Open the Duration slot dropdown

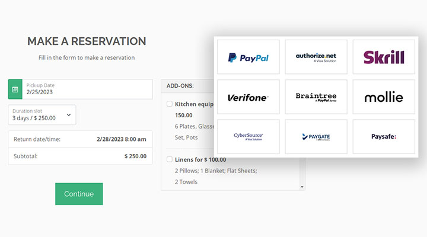coord(42,115)
